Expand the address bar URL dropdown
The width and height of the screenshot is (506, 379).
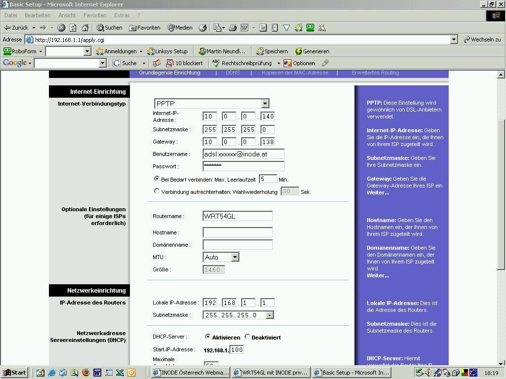pyautogui.click(x=454, y=39)
